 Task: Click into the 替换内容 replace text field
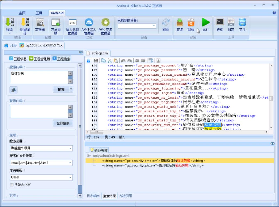[x=39, y=111]
